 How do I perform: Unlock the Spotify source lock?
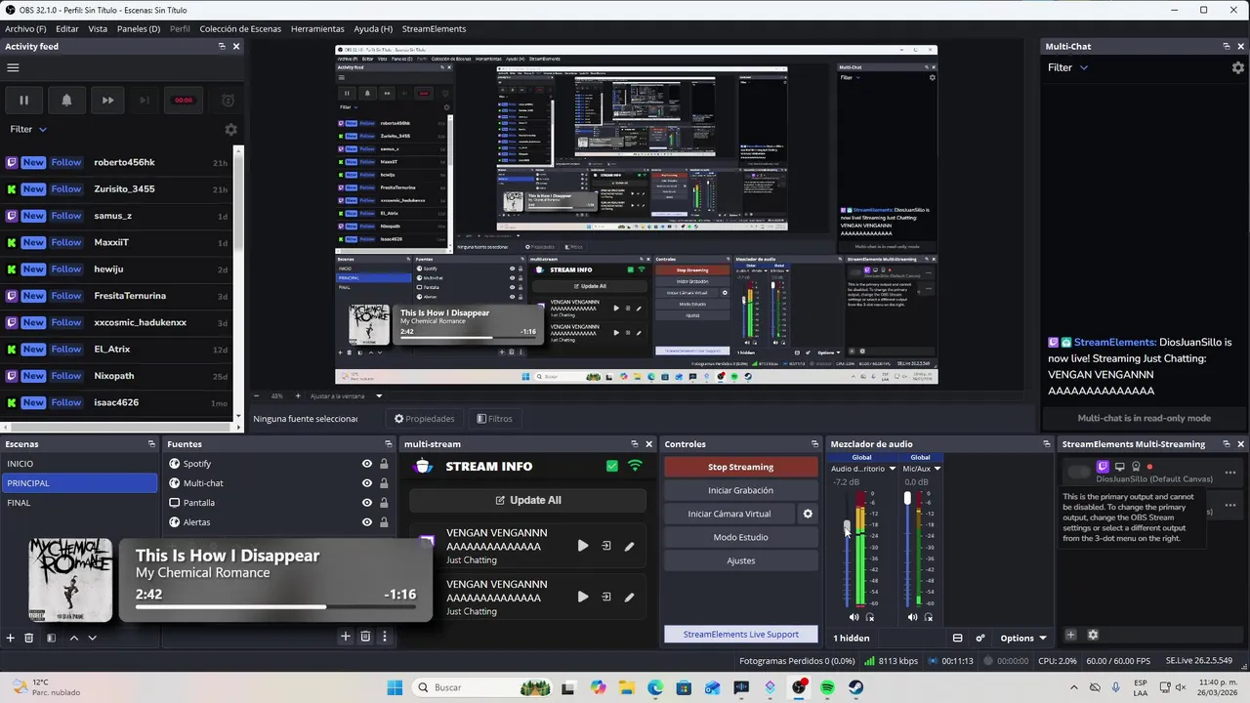click(384, 464)
